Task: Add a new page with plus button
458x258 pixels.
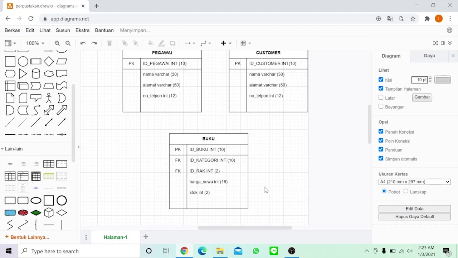Action: [146, 237]
